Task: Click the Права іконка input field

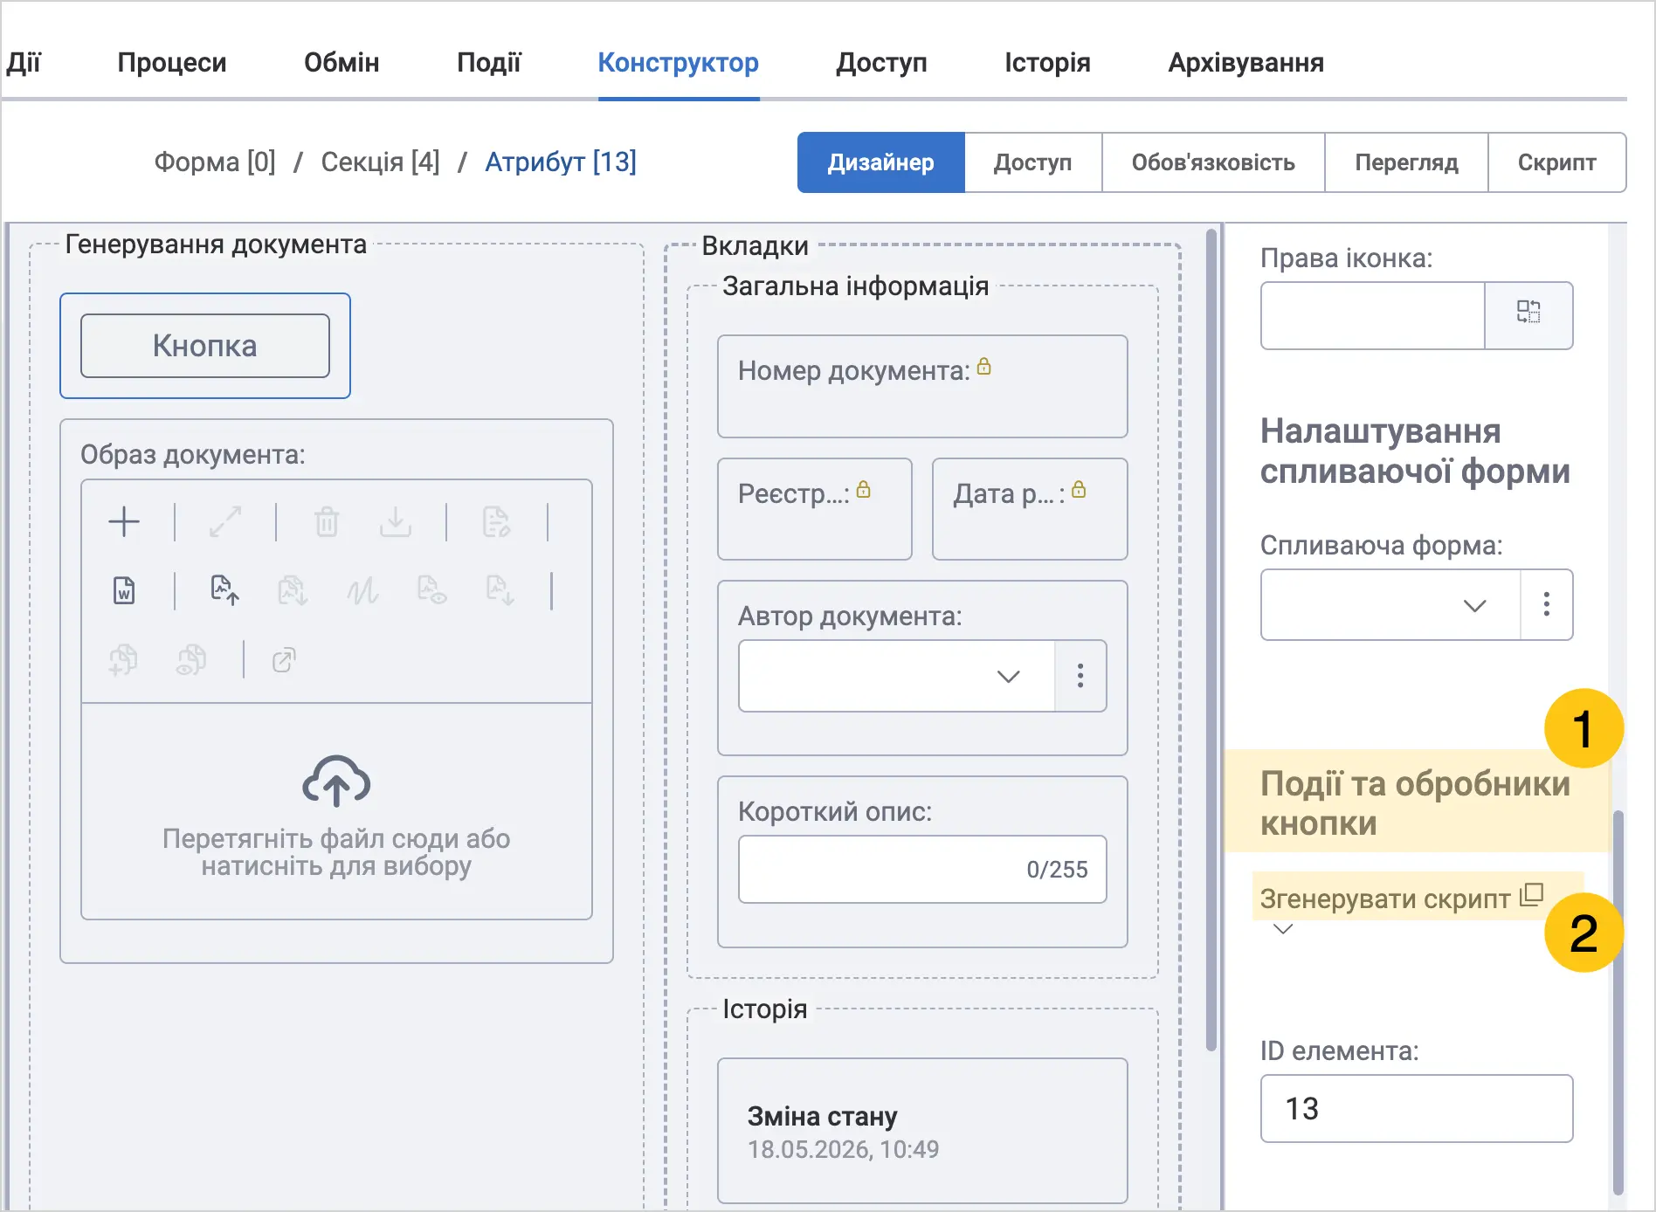Action: [1373, 315]
